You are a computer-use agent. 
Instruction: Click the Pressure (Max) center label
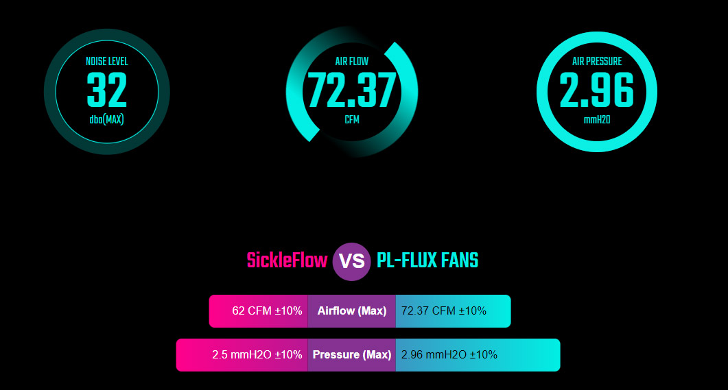tap(352, 355)
